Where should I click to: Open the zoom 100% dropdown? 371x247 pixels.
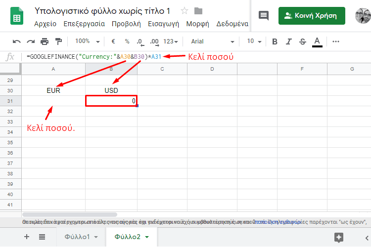coord(87,41)
